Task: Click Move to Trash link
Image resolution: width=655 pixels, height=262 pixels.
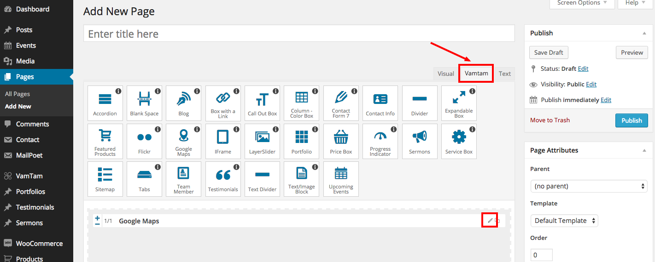Action: coord(550,120)
